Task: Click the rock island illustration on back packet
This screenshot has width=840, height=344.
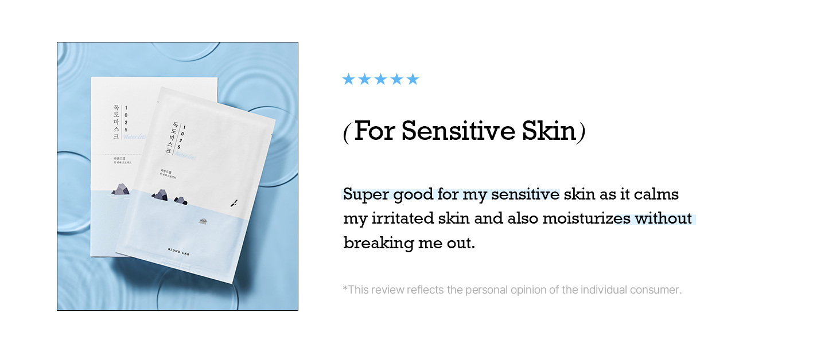Action: coord(121,189)
